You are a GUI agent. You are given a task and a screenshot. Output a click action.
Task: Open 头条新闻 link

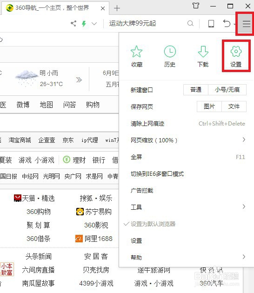pyautogui.click(x=39, y=256)
